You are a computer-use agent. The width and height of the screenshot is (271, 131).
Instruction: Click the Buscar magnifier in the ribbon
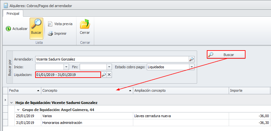[36, 29]
